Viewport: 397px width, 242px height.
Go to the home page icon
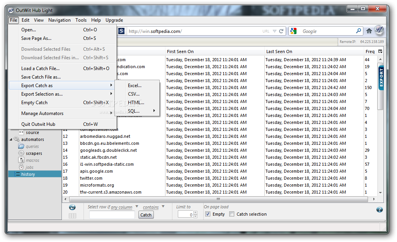369,31
